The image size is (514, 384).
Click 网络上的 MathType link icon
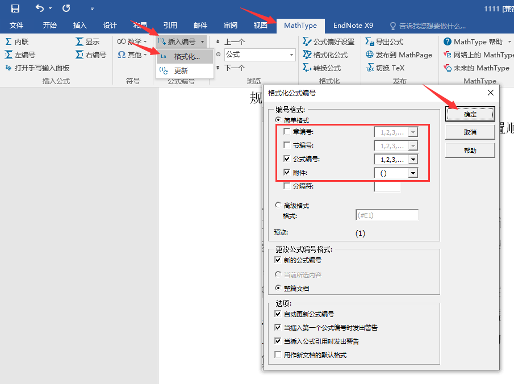448,55
